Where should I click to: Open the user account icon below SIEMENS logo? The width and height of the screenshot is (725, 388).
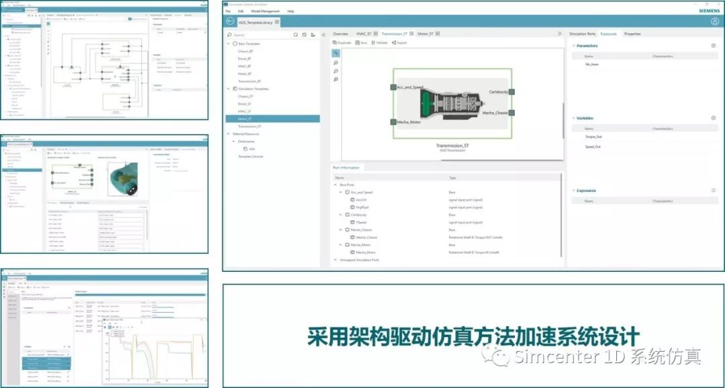tap(715, 21)
